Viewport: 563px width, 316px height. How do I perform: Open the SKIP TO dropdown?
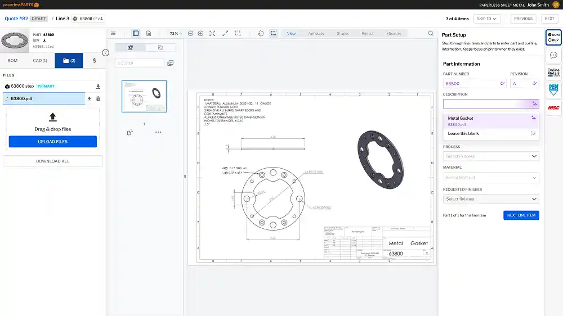(487, 19)
